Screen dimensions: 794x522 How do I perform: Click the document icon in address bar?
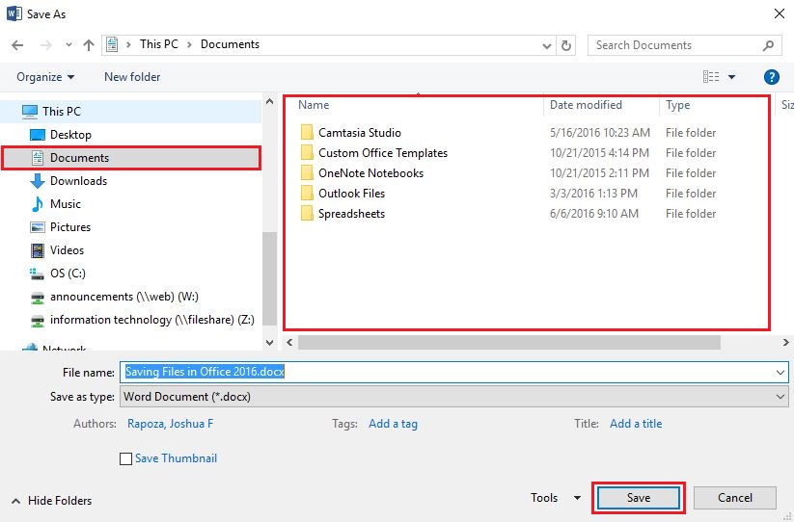tap(113, 45)
